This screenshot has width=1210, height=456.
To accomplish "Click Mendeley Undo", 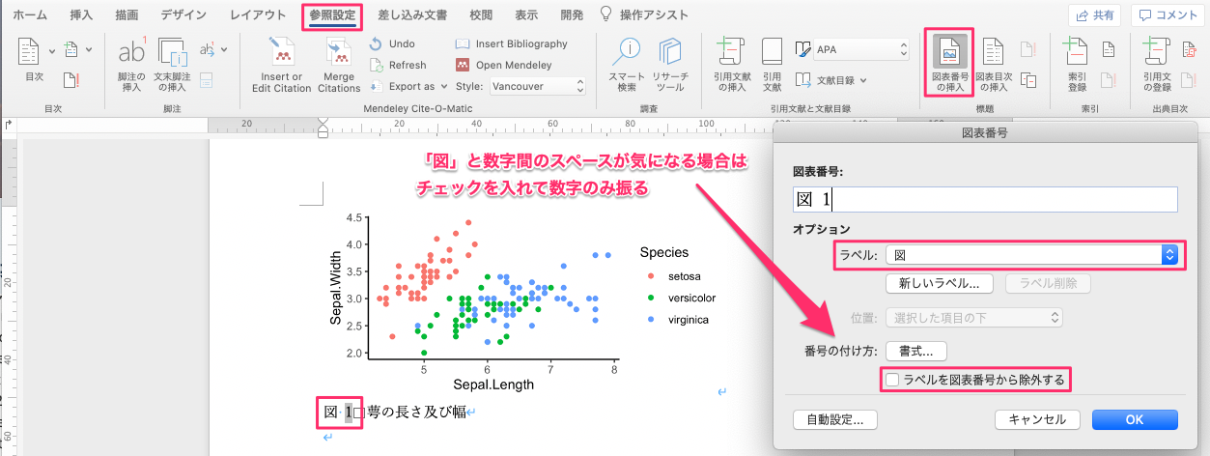I will [x=392, y=43].
